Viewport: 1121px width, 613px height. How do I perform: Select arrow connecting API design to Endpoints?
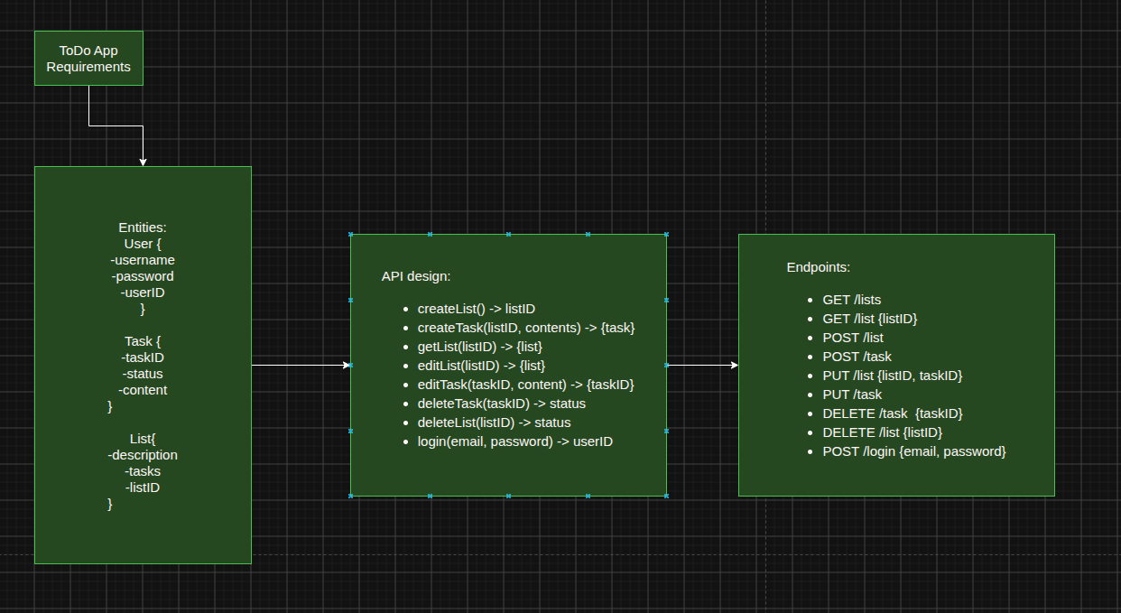click(702, 366)
